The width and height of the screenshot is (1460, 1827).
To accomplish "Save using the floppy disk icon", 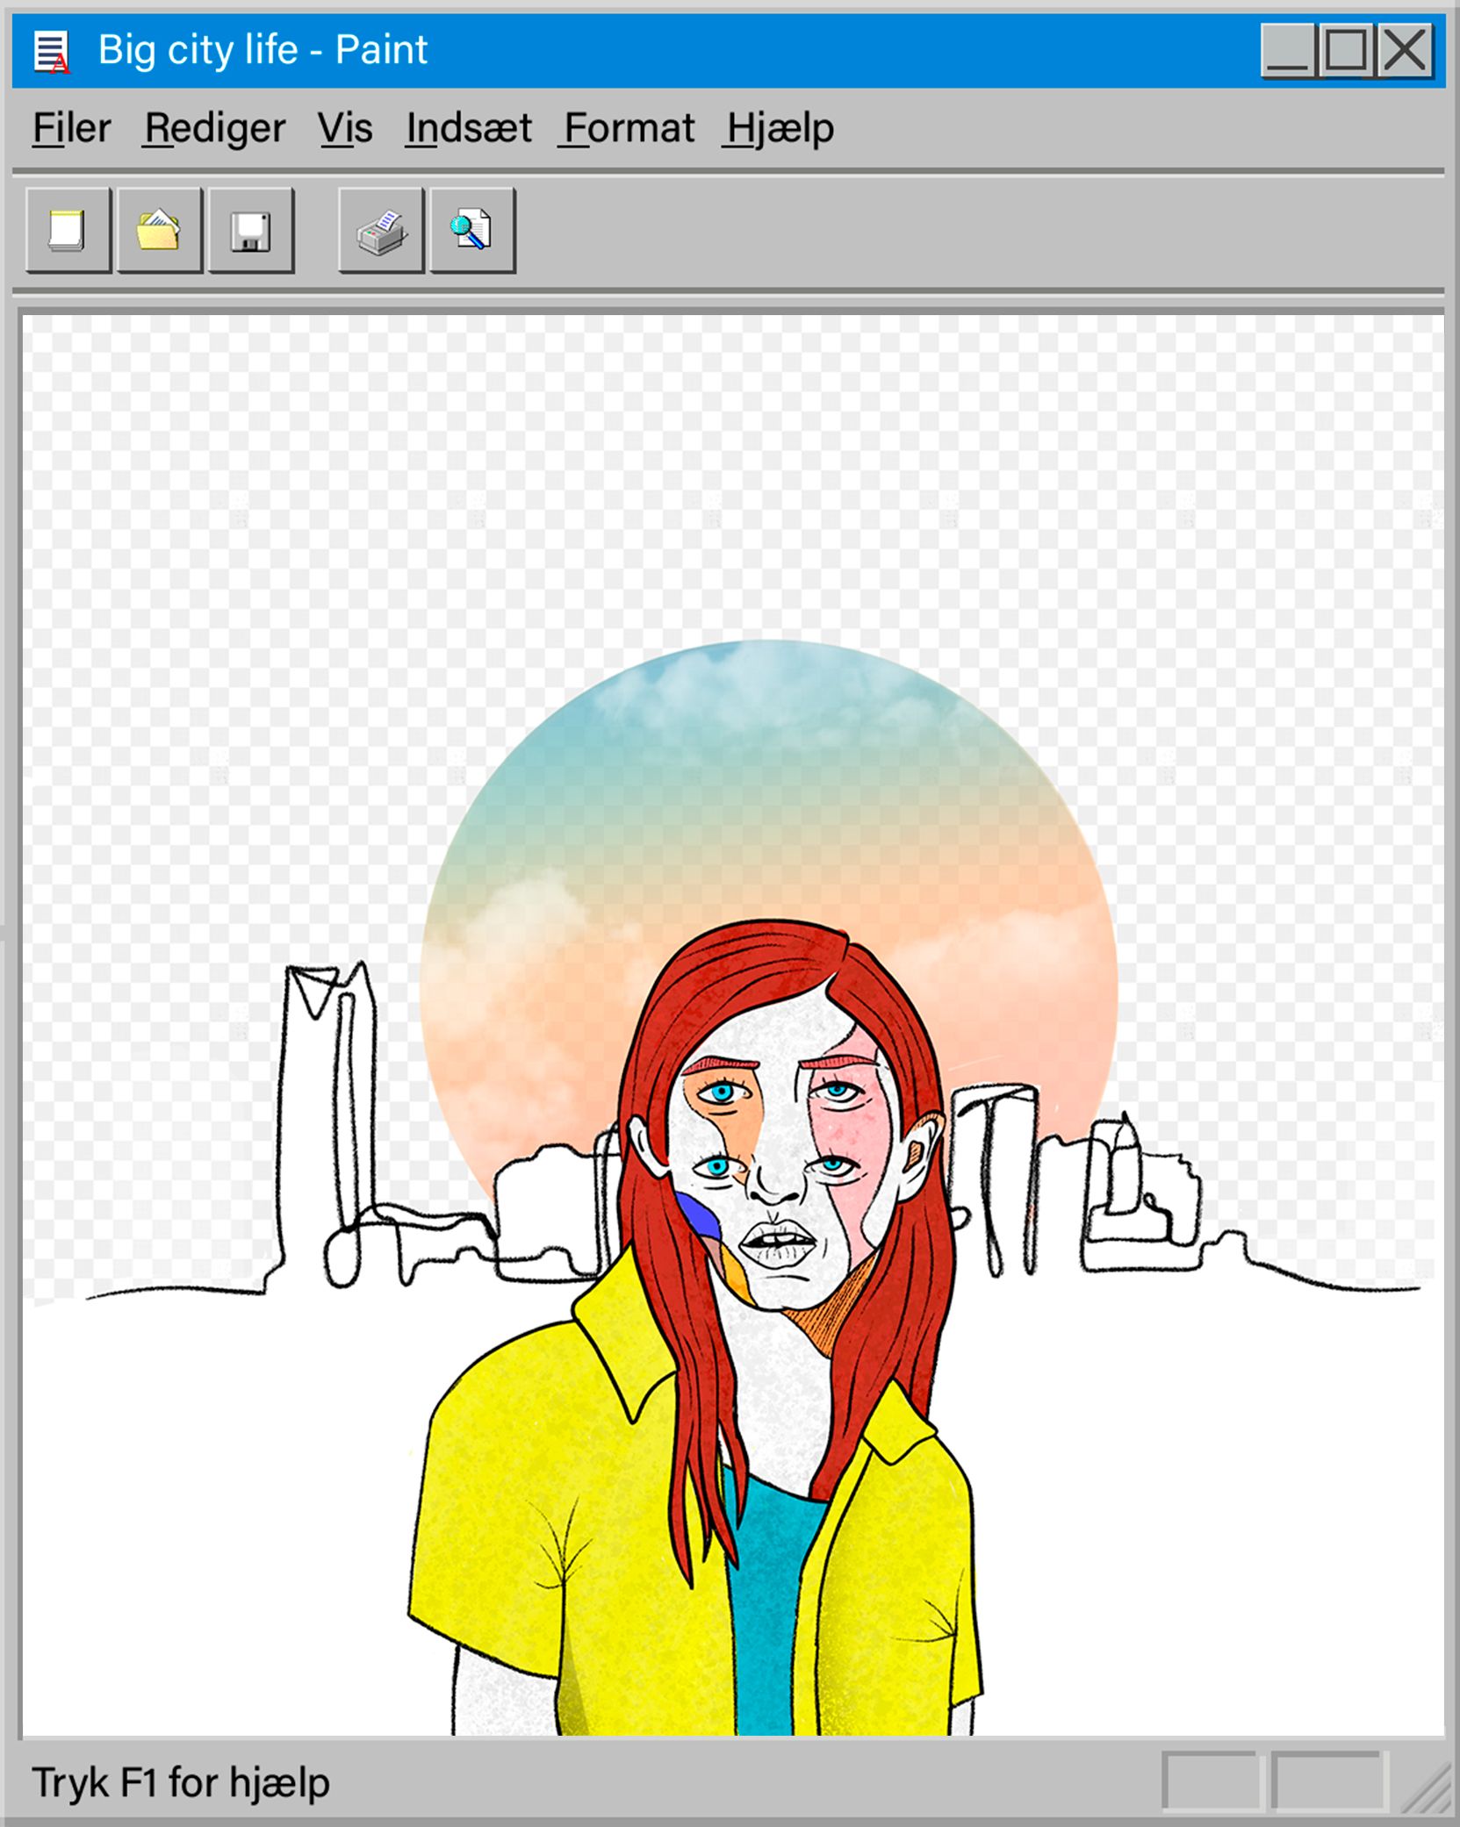I will tap(251, 231).
